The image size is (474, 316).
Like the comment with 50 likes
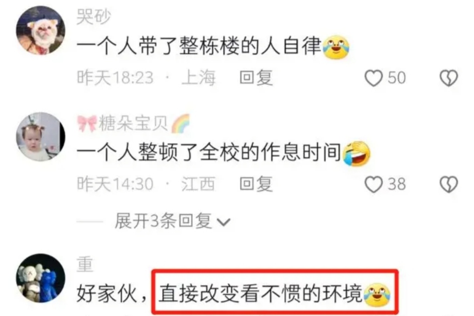click(374, 78)
